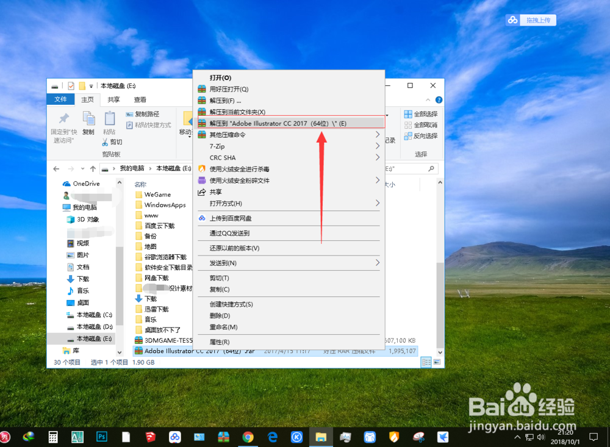Click the New folder icon in quick access toolbar
Viewport: 610px width, 447px height.
(82, 85)
